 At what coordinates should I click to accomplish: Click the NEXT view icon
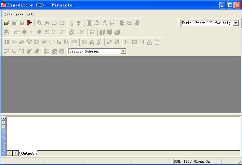pyautogui.click(x=104, y=23)
